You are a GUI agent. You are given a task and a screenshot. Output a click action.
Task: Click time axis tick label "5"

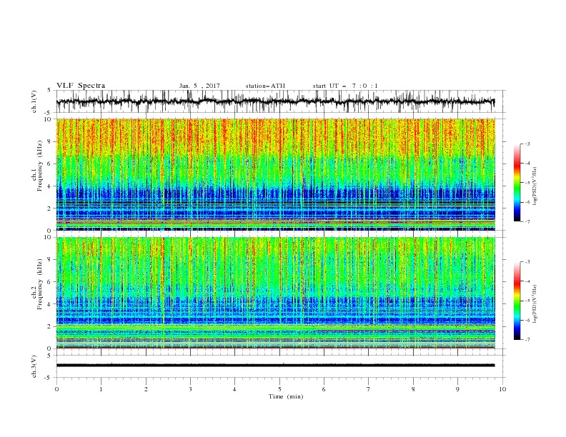279,389
